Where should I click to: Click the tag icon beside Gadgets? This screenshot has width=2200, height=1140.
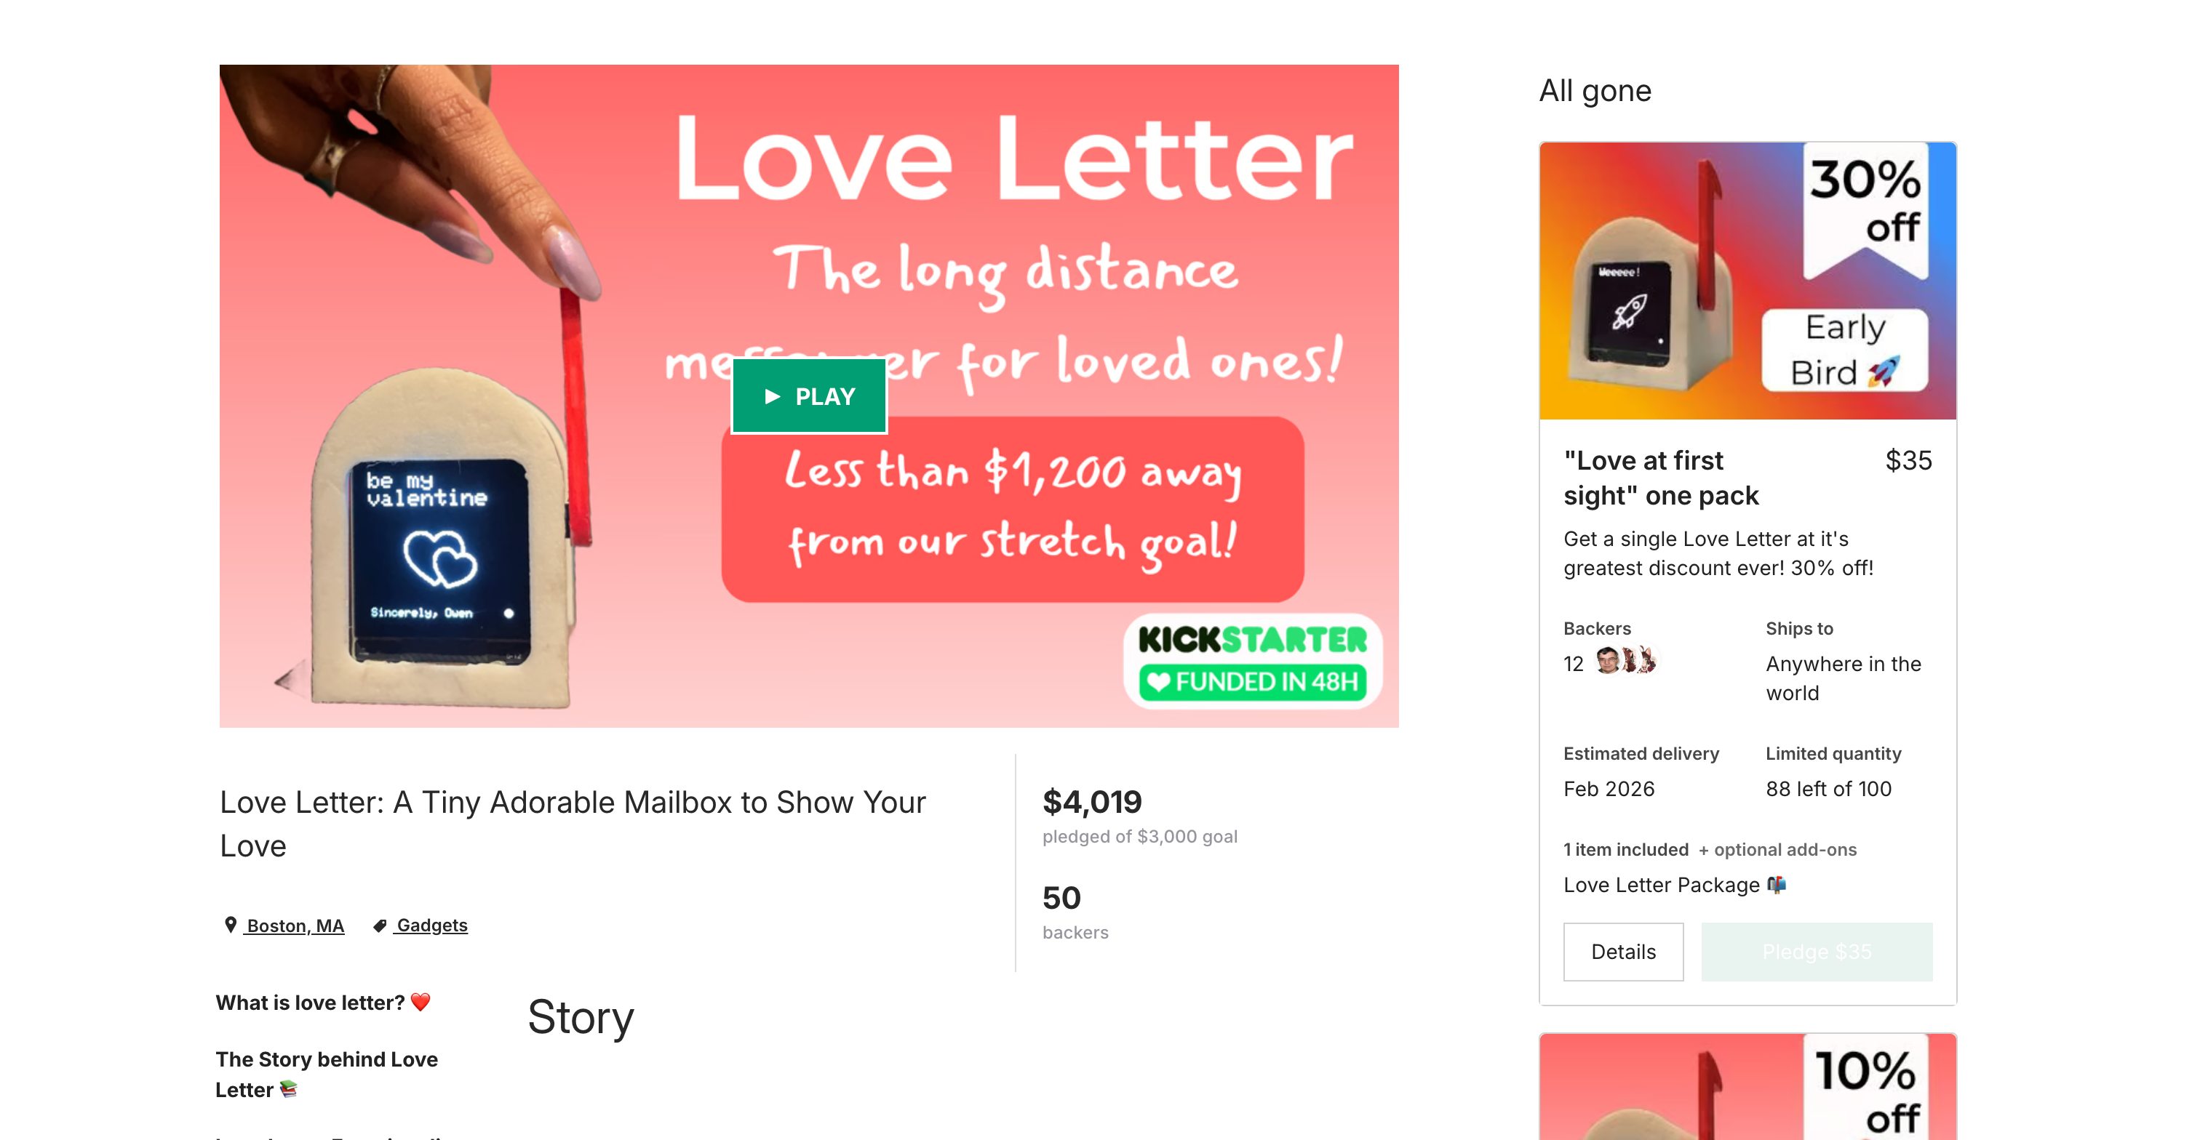point(380,926)
